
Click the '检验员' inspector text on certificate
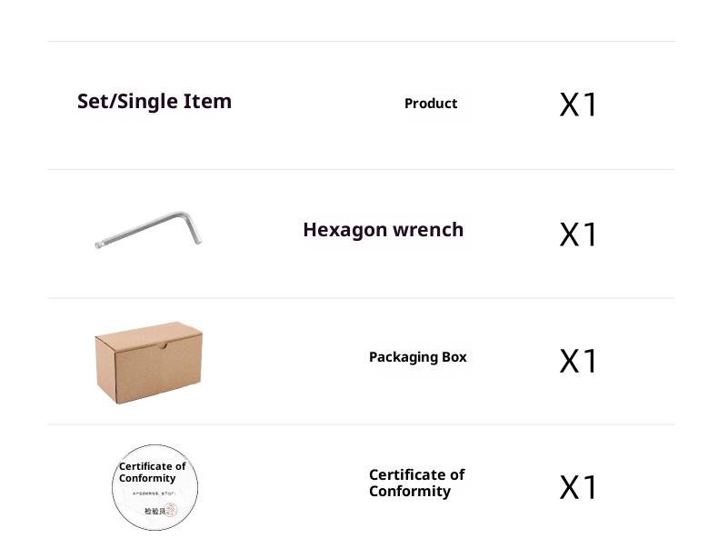[154, 511]
